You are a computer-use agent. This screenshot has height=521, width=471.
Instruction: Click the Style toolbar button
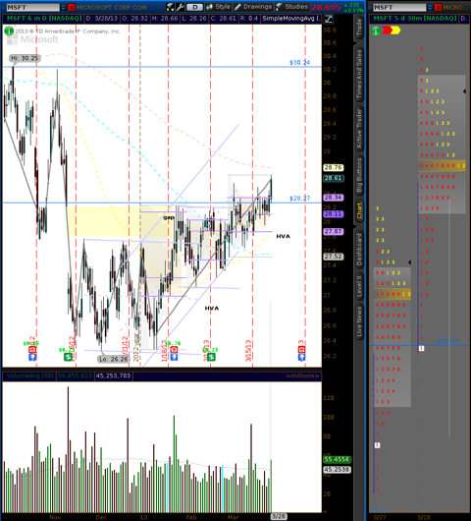point(219,7)
